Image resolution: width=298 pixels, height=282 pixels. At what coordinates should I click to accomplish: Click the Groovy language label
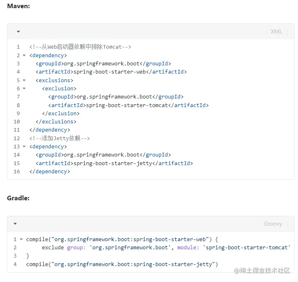click(x=273, y=224)
